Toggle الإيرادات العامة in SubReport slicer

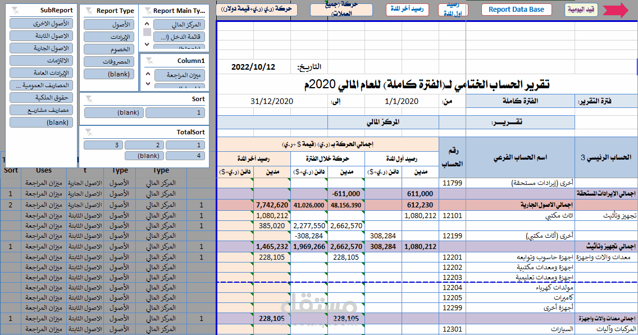tap(42, 73)
